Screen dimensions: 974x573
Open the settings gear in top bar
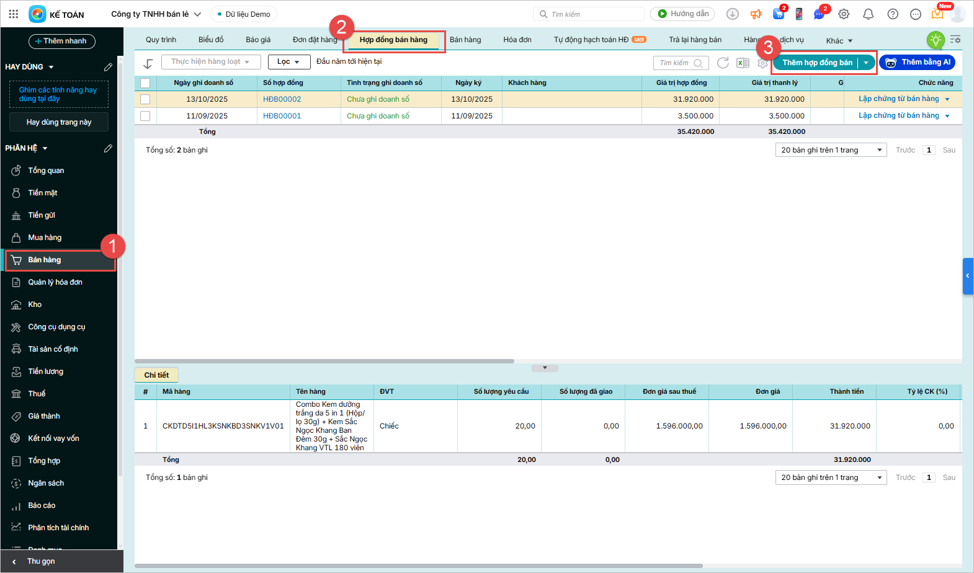click(x=844, y=14)
